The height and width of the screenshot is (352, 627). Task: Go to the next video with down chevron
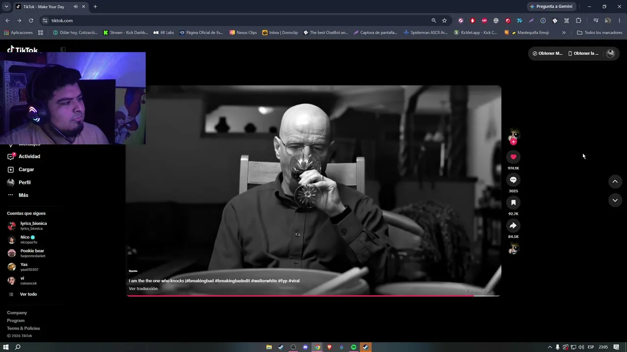(615, 200)
